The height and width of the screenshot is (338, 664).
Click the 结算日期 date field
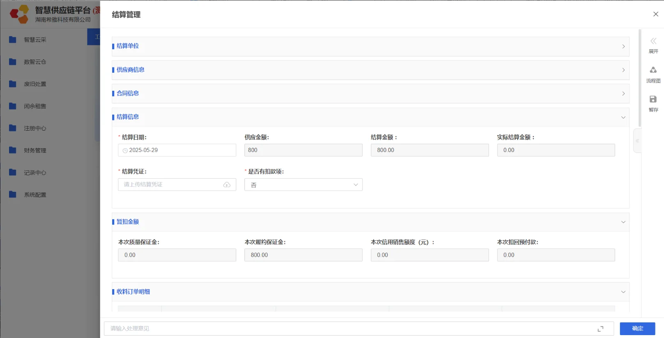click(x=177, y=150)
